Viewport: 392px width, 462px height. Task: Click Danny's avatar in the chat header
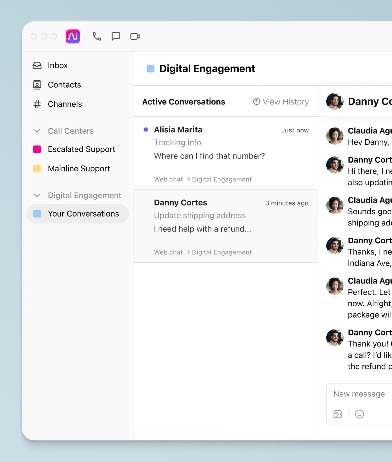[335, 101]
